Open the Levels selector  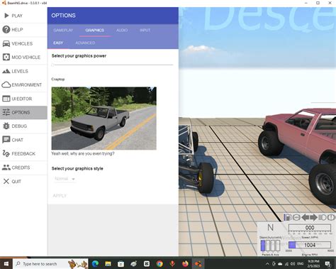point(23,71)
